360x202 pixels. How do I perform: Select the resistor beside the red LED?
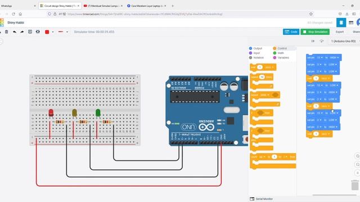point(60,122)
